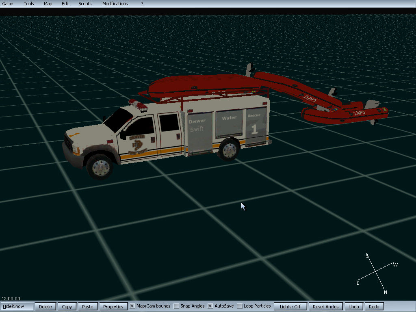
Task: Enable the Snap Angles checkbox
Action: click(176, 306)
